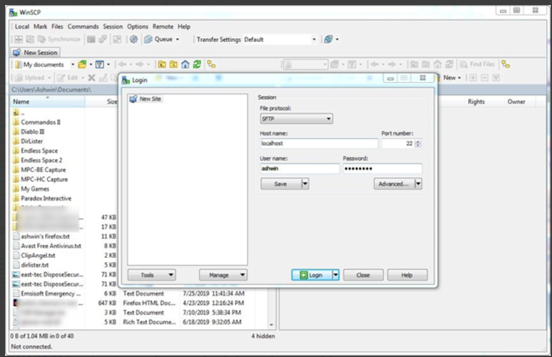
Task: Open the File protocol SFTP dropdown
Action: click(296, 119)
